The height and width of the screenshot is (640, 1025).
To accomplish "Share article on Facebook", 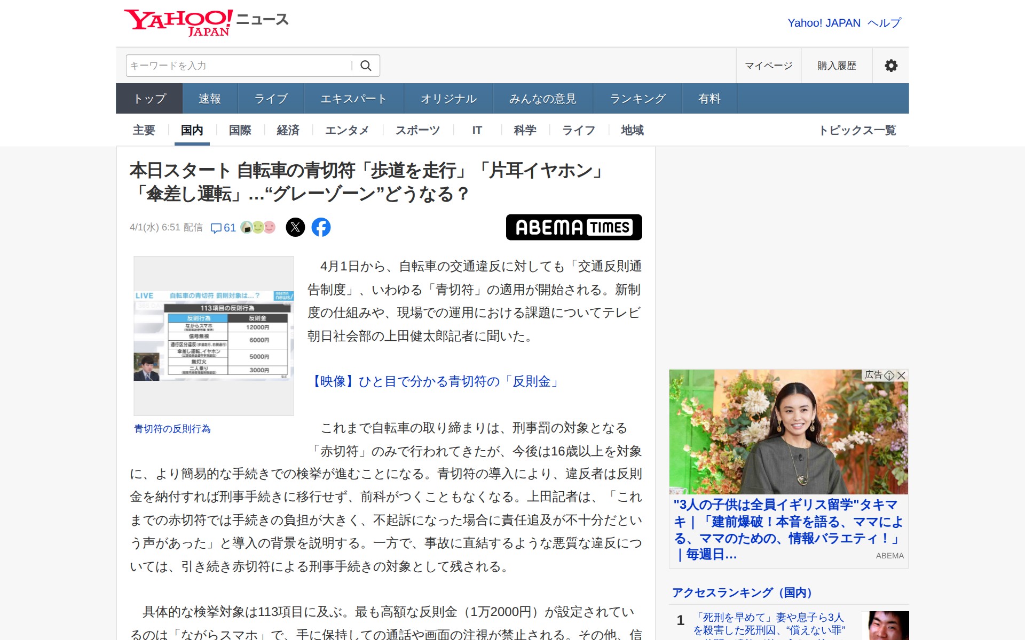I will [321, 227].
